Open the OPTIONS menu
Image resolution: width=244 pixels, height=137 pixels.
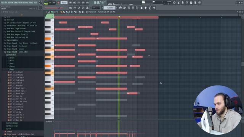pos(26,3)
